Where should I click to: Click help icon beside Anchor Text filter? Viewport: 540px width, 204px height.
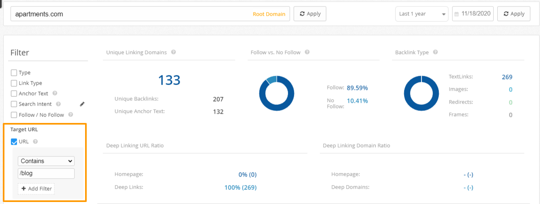tap(55, 93)
